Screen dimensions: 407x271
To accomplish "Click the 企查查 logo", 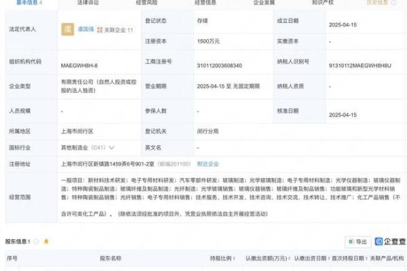I will pyautogui.click(x=390, y=241).
